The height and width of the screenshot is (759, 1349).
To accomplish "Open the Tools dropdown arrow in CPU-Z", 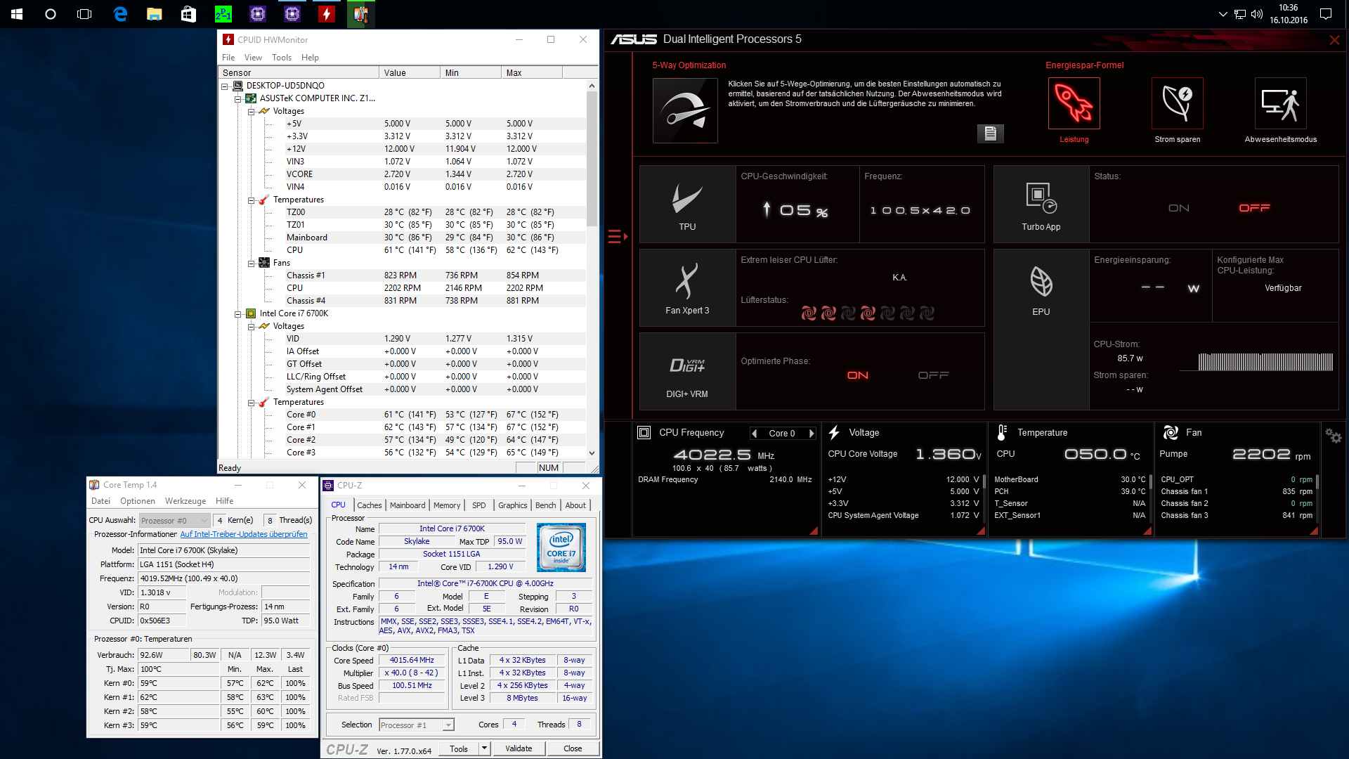I will click(x=484, y=748).
